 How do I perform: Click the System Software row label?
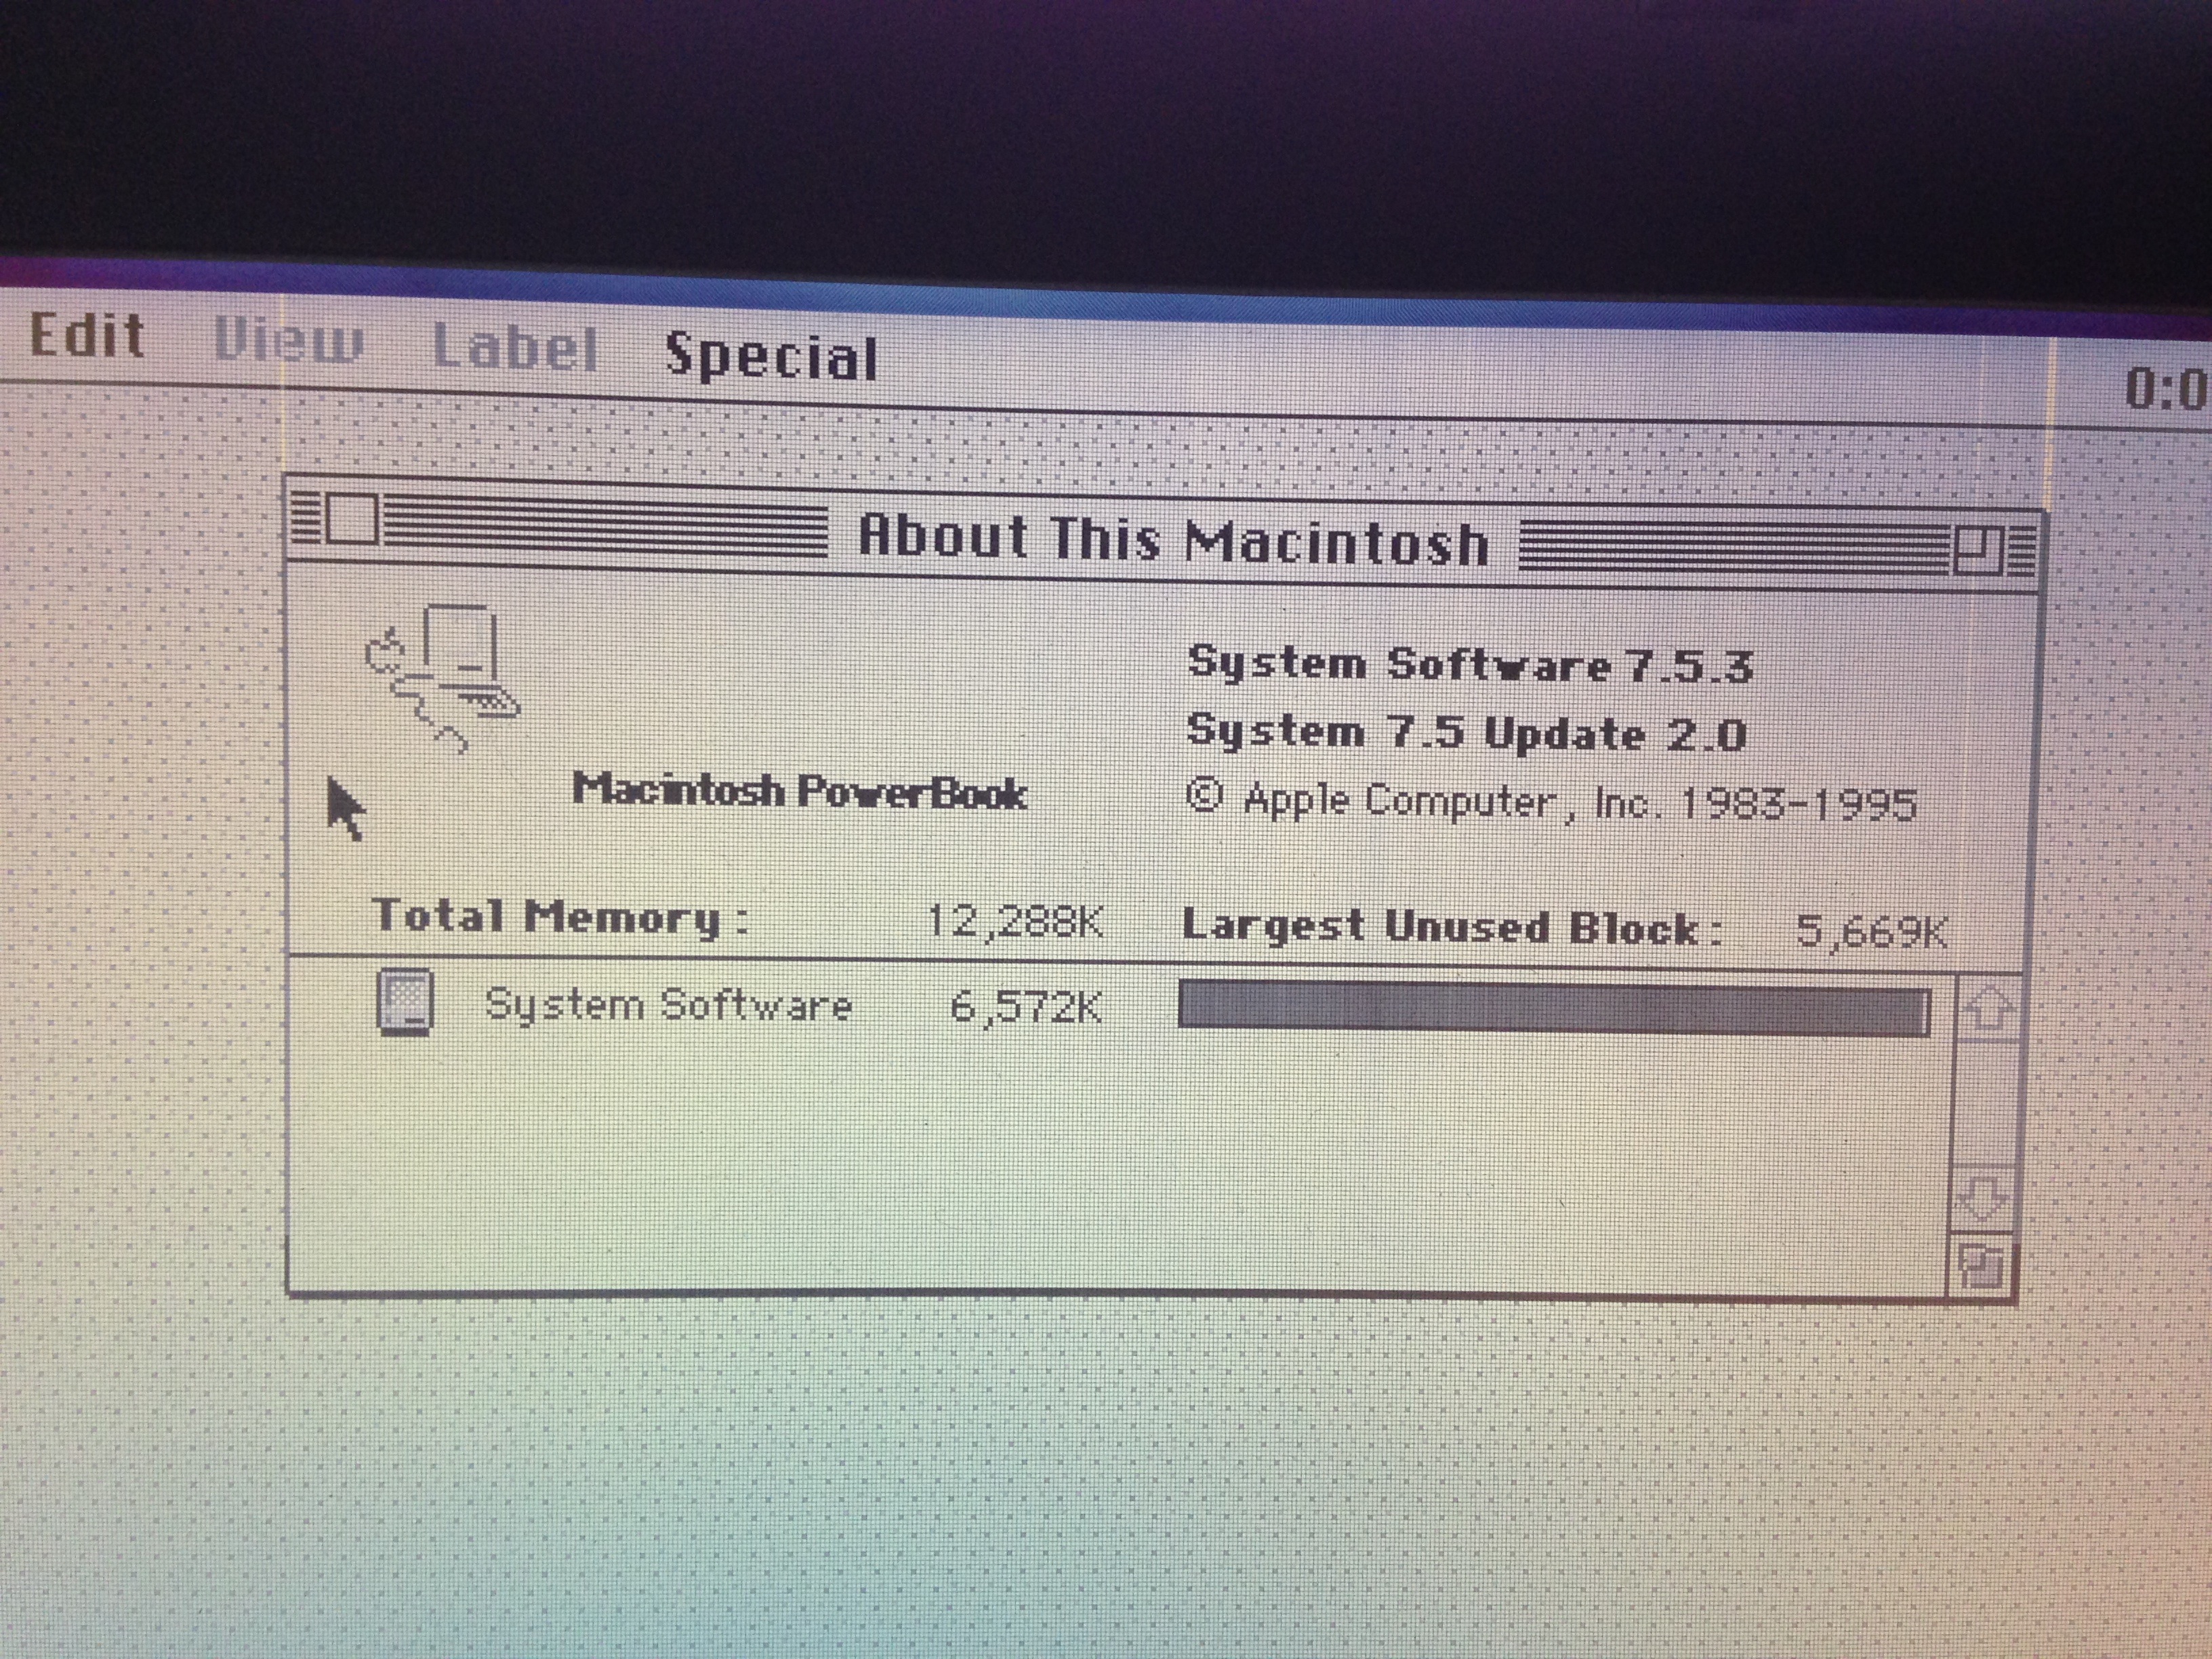tap(668, 1005)
